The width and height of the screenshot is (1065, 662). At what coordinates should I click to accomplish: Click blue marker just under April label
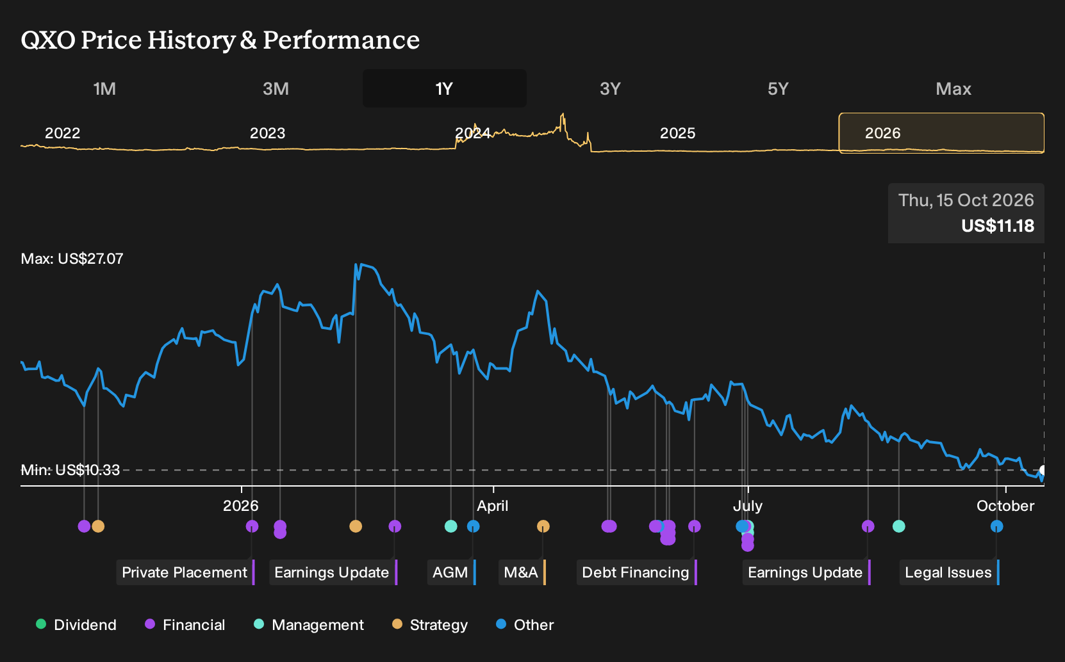coord(473,526)
